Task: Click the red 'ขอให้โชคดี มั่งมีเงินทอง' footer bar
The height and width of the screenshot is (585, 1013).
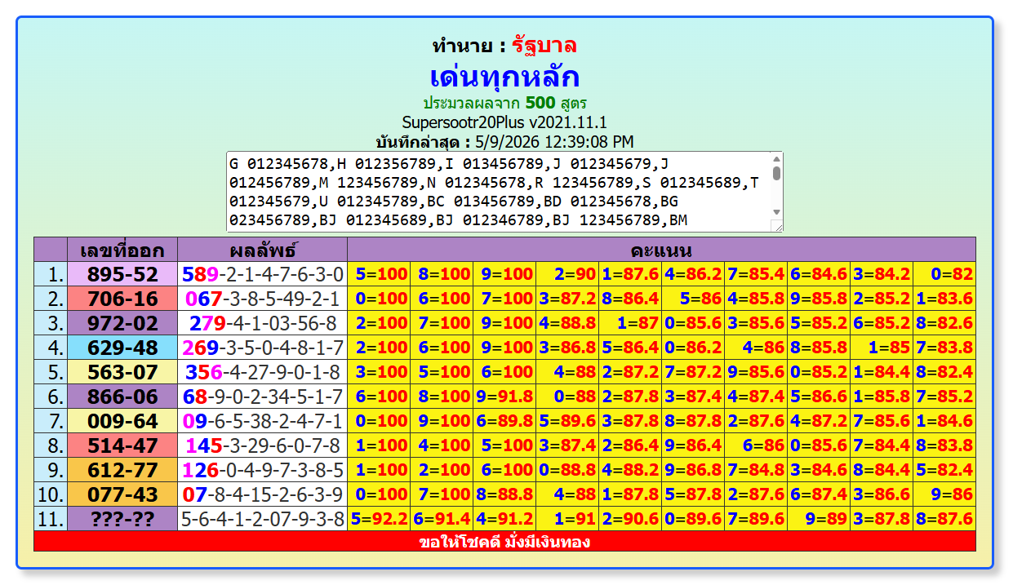Action: pyautogui.click(x=504, y=542)
